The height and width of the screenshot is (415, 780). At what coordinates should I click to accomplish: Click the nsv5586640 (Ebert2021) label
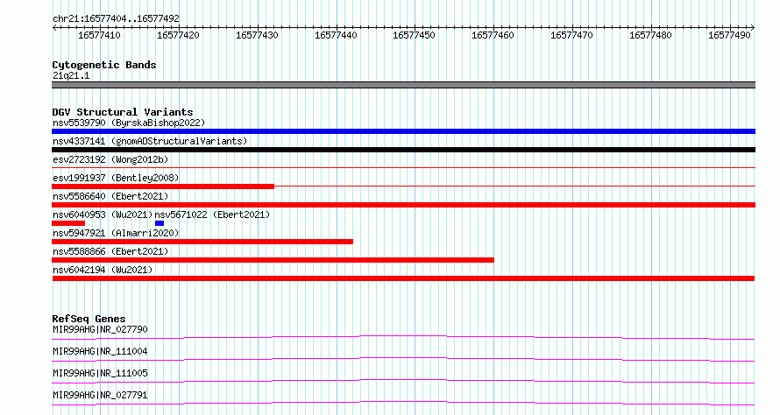tap(110, 196)
